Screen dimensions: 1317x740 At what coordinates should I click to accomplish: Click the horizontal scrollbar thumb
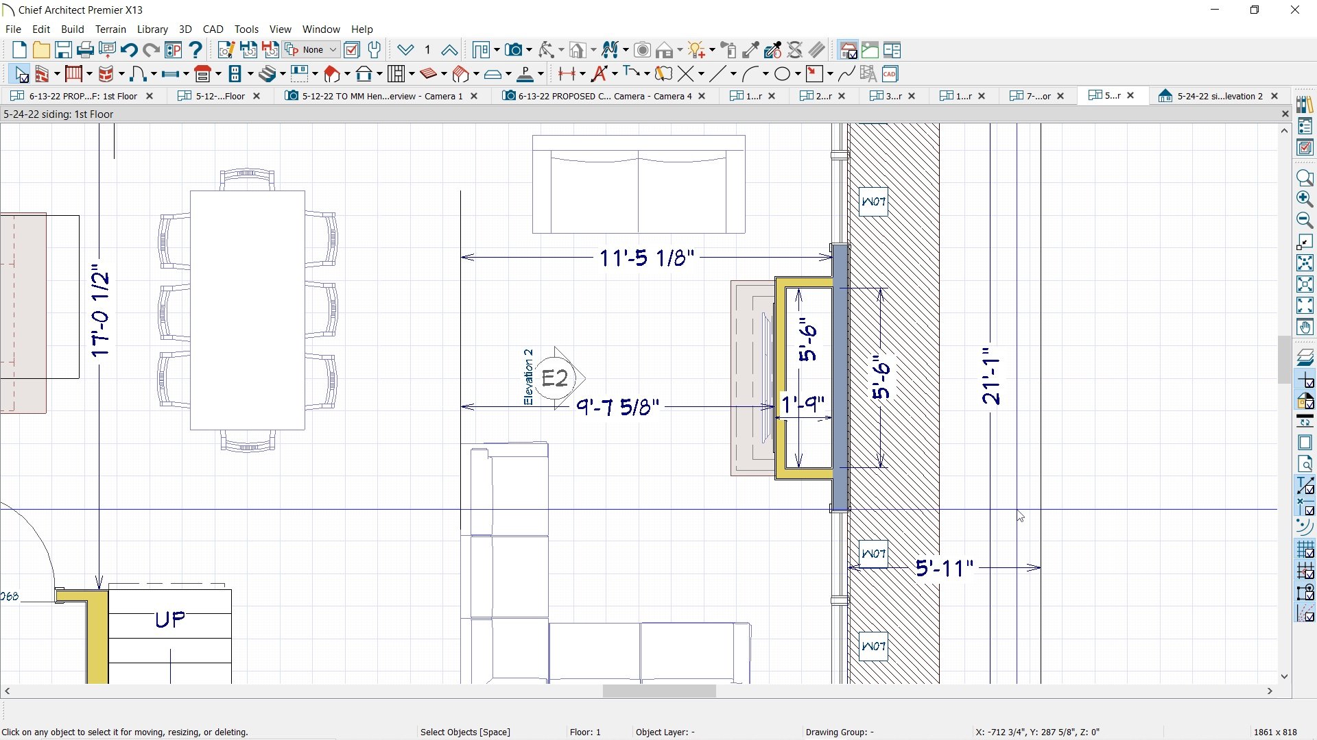pyautogui.click(x=658, y=692)
